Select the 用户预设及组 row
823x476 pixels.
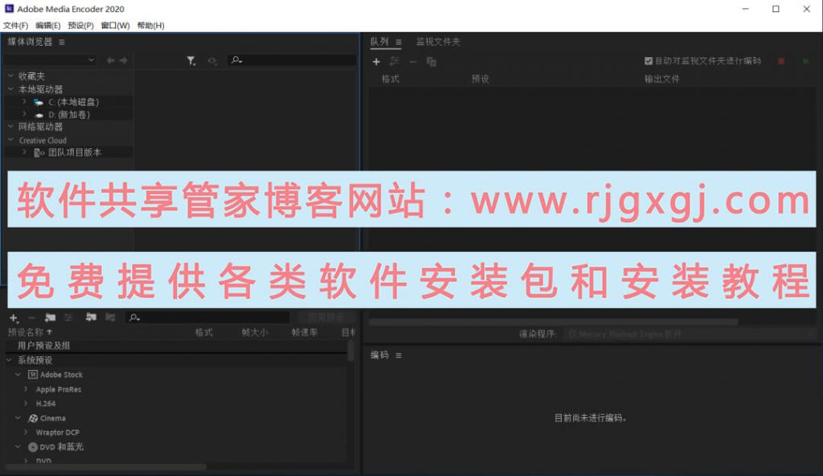[x=176, y=345]
